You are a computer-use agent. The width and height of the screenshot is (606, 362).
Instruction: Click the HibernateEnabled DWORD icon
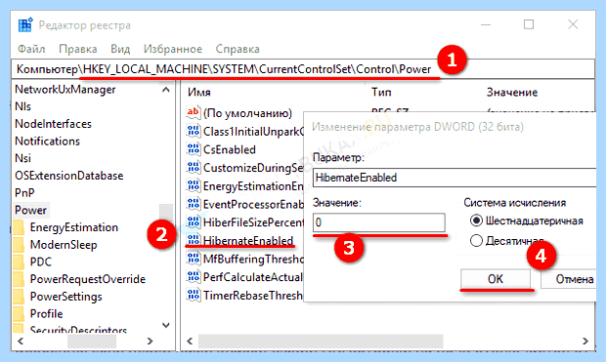pos(194,240)
